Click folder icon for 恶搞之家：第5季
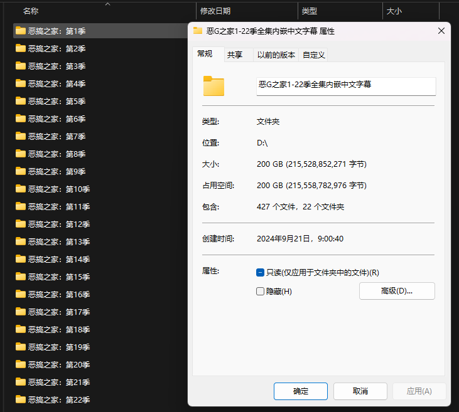The image size is (459, 412). [21, 101]
